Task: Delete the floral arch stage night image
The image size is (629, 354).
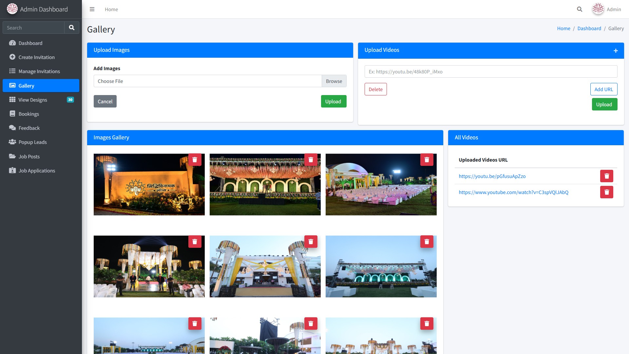Action: [x=311, y=160]
